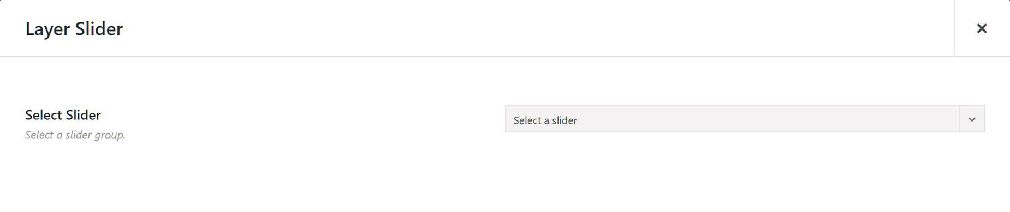Click the down-chevron icon in slider field
Image resolution: width=1010 pixels, height=212 pixels.
[x=972, y=119]
